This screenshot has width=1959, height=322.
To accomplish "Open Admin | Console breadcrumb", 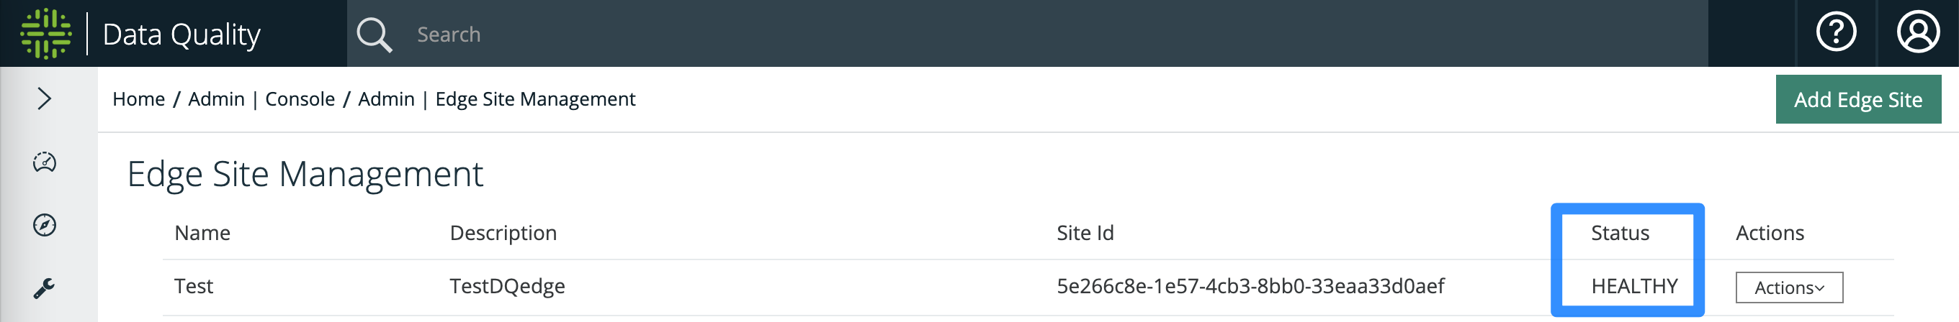I will tap(261, 98).
